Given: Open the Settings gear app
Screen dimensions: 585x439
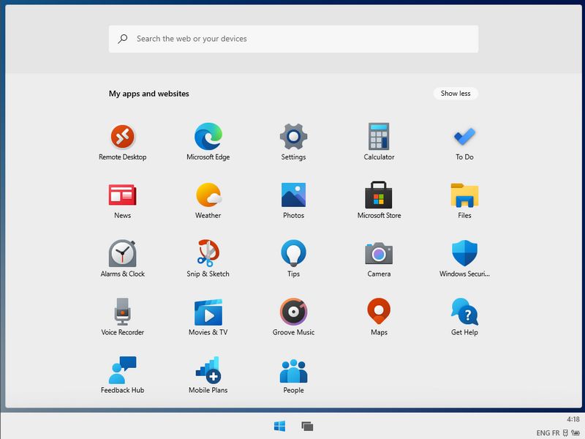Looking at the screenshot, I should (294, 142).
